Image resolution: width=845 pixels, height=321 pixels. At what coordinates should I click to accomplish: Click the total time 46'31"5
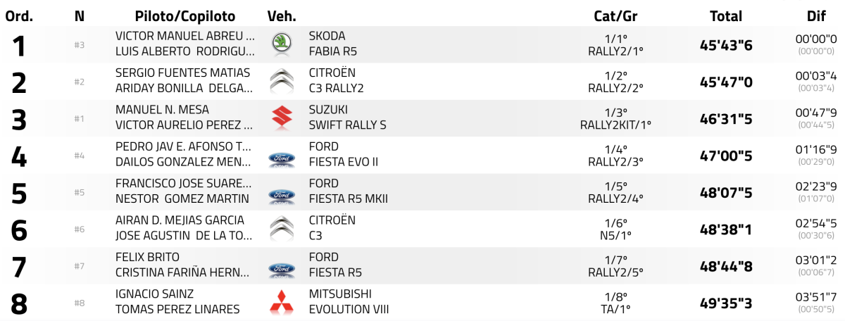point(726,119)
